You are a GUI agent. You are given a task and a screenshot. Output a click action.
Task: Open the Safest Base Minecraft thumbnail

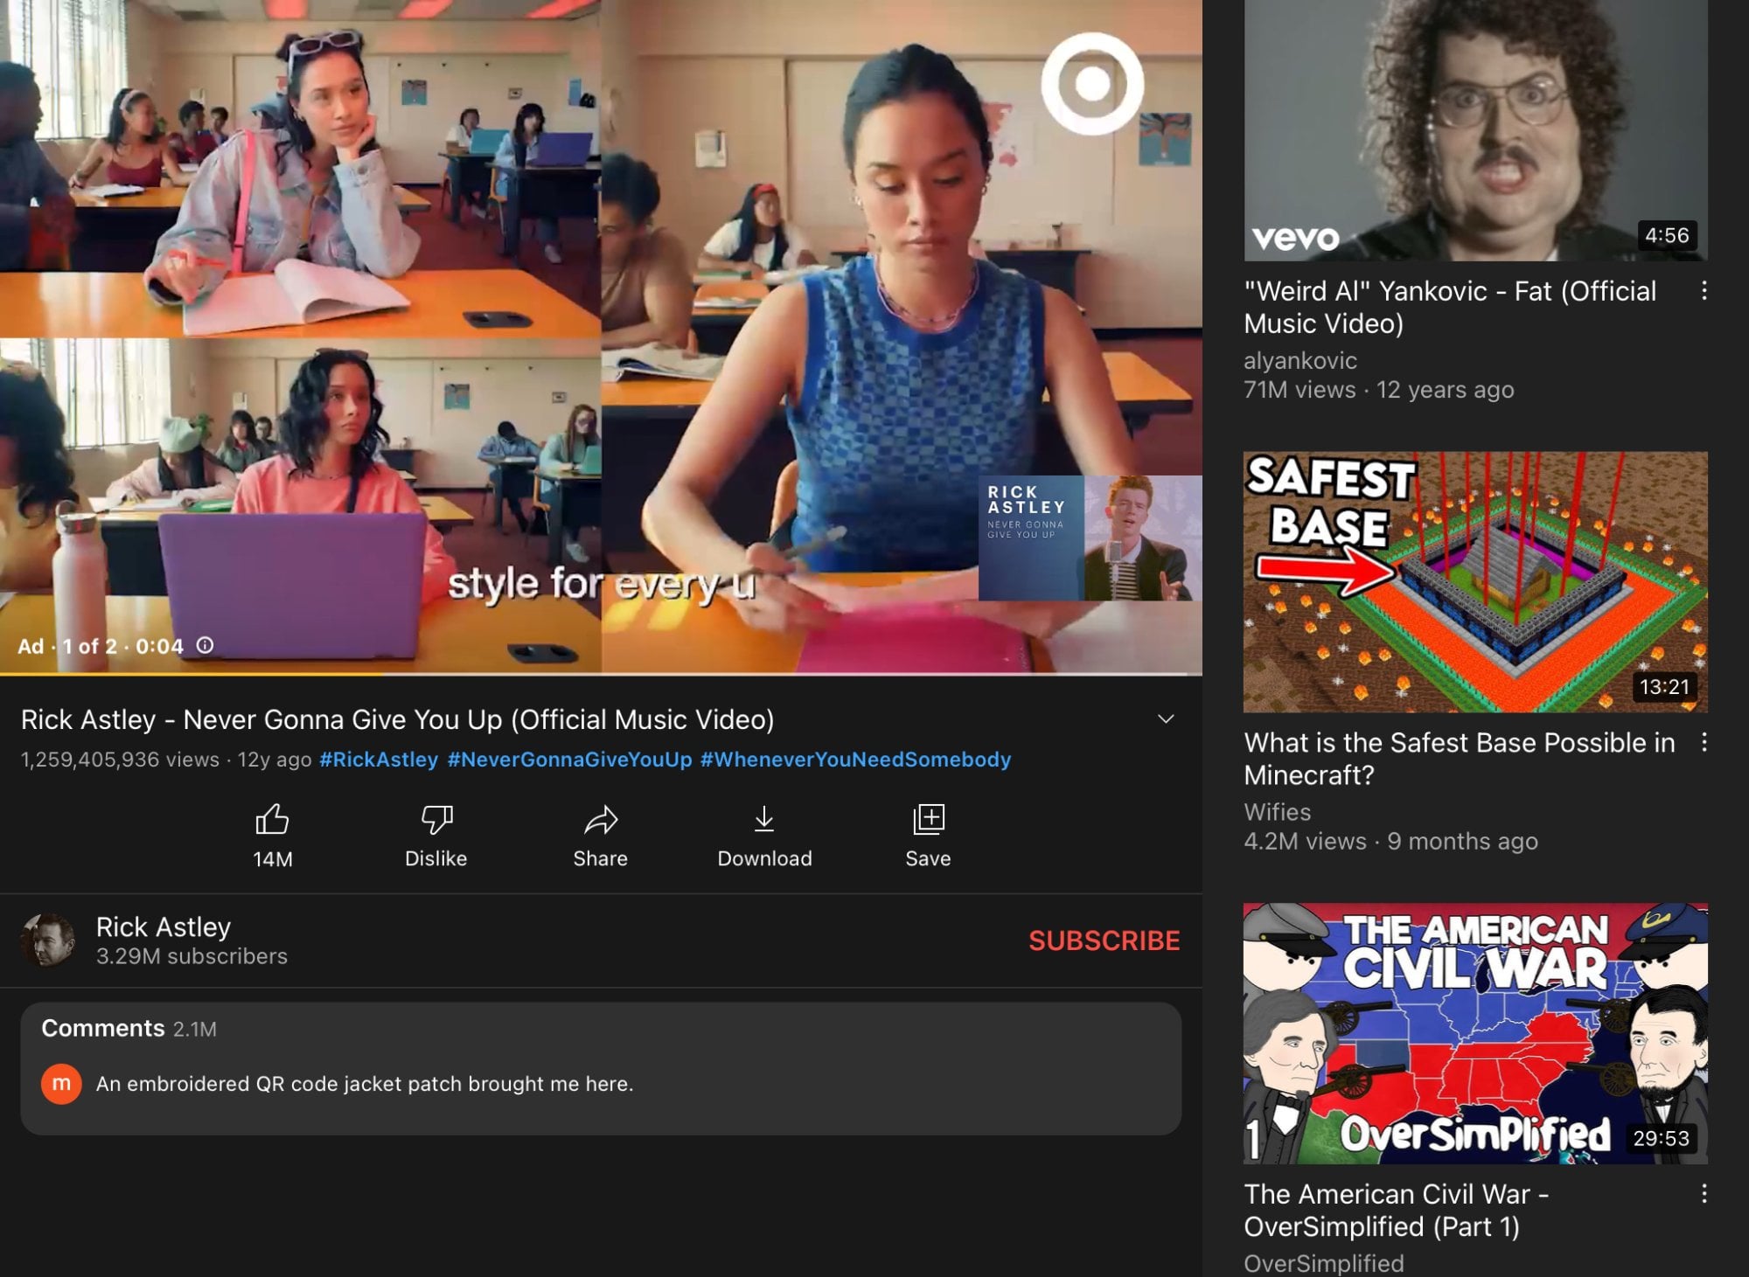1475,581
